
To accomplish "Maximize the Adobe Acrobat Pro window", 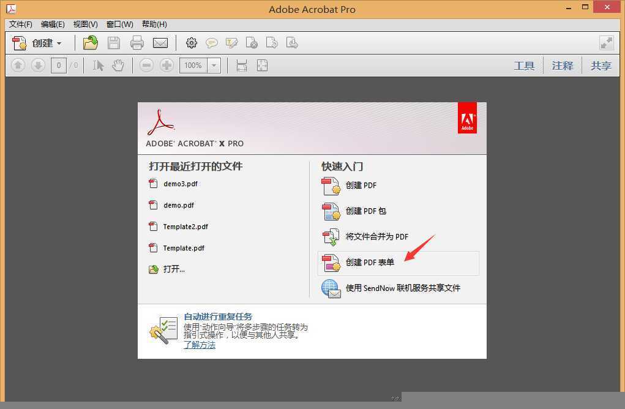I will coord(585,7).
